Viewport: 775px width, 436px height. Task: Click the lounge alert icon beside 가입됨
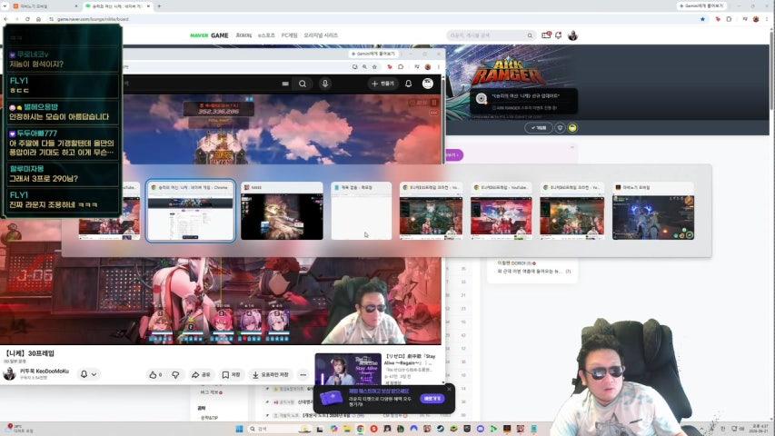click(x=560, y=128)
